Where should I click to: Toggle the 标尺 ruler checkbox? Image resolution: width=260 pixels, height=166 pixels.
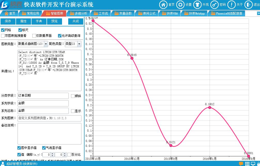tap(20, 30)
